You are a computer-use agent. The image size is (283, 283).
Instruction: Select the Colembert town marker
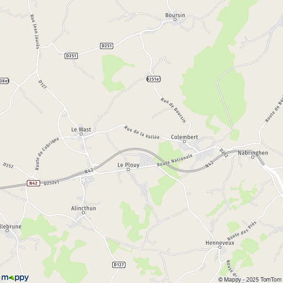184,141
